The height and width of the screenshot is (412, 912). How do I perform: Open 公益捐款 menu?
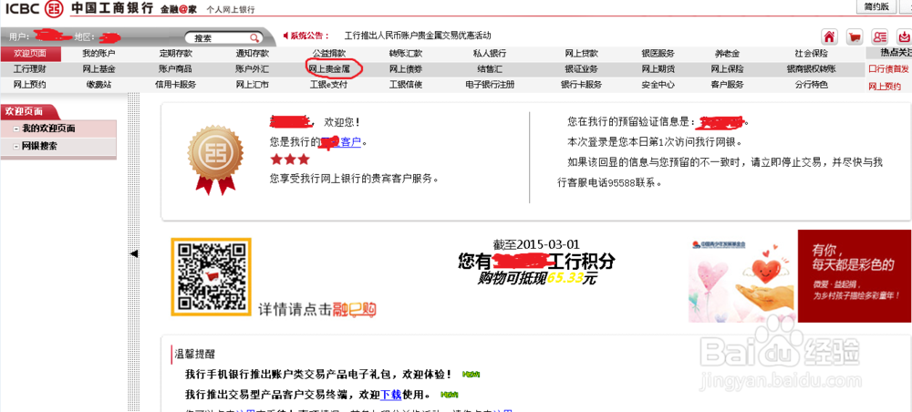[x=329, y=54]
